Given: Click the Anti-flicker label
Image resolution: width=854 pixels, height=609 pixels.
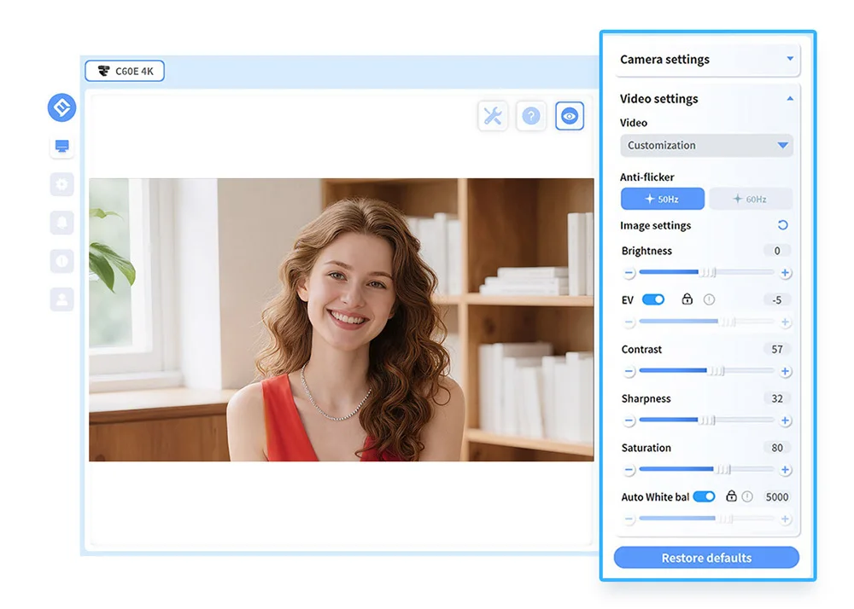Looking at the screenshot, I should point(647,177).
